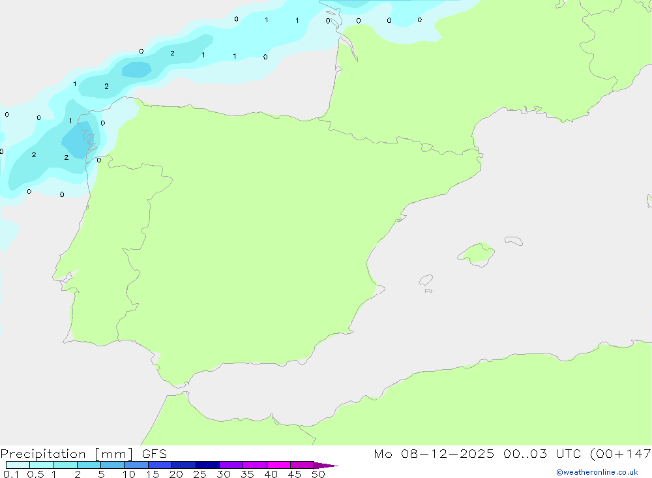Click the legend value '50'
The image size is (652, 478).
318,474
